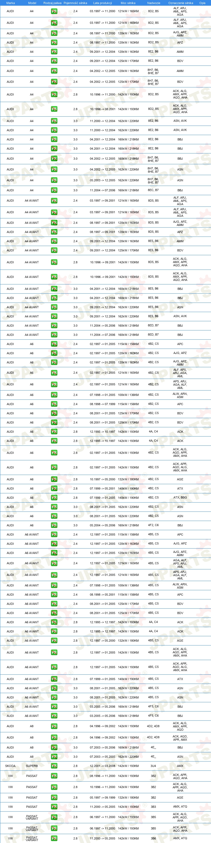
Task: Click dates 05.2003 -> 12.2005
Action: pos(103,180)
